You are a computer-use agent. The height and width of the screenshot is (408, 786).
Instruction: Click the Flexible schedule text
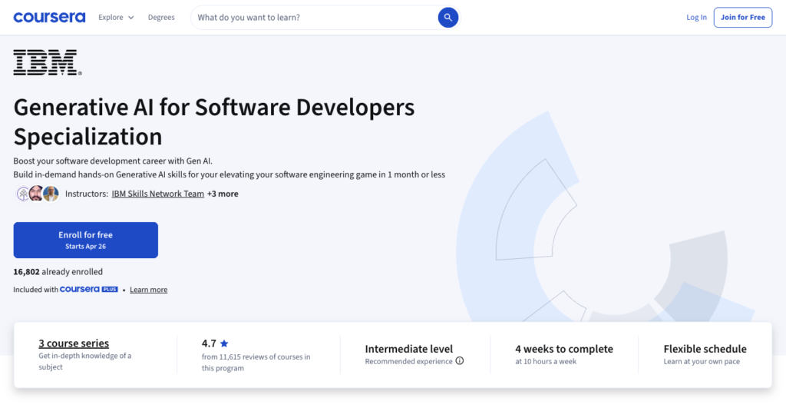(x=705, y=349)
